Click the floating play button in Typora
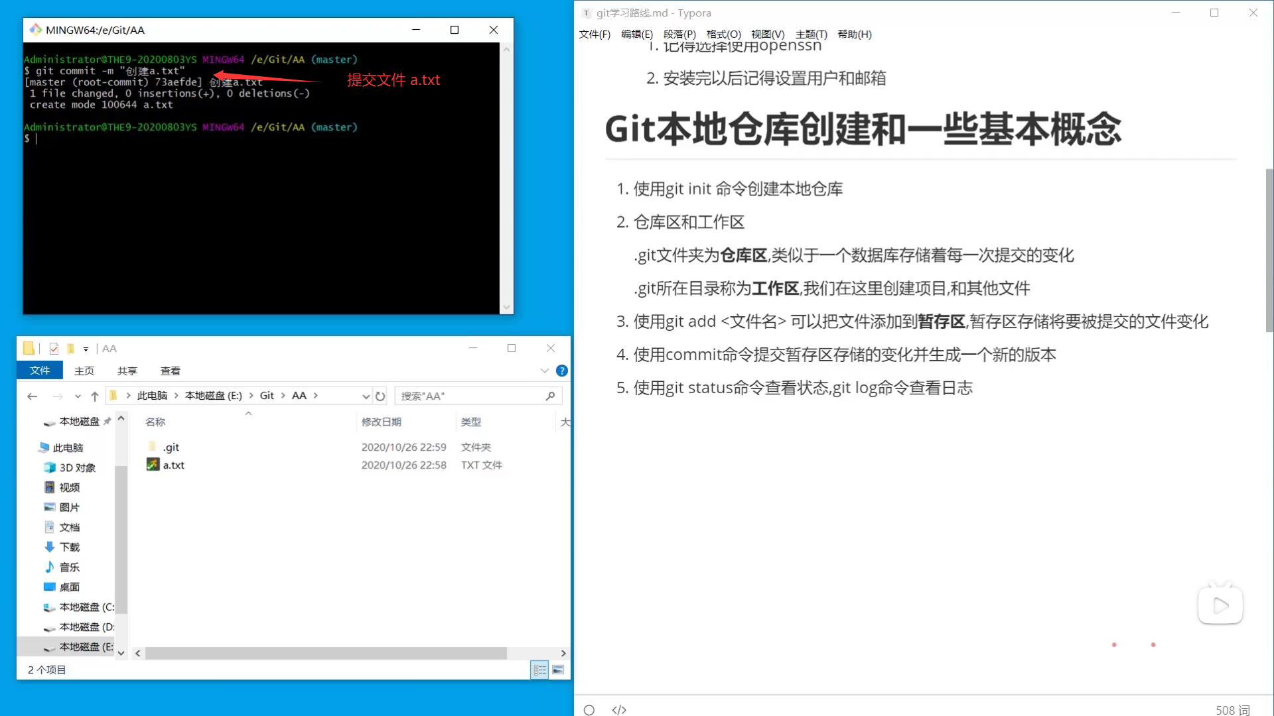 (1220, 605)
